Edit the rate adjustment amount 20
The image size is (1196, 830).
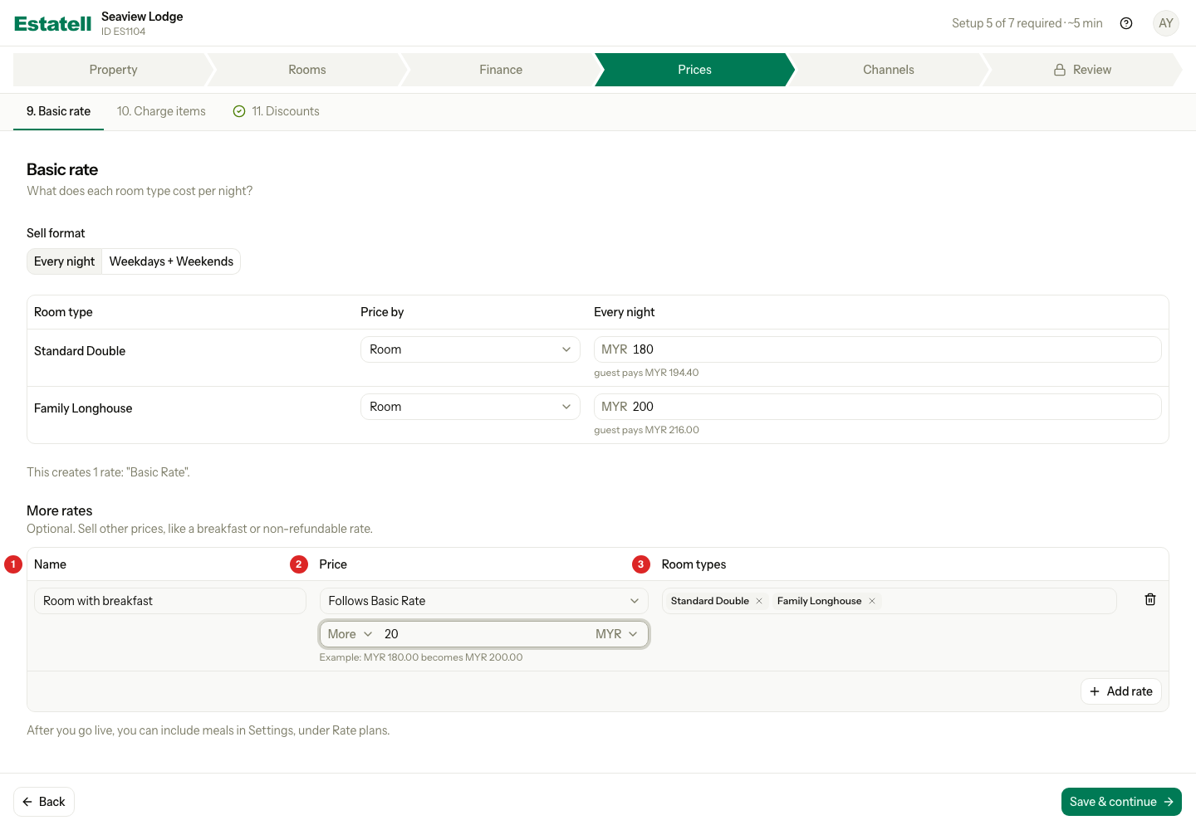[483, 634]
